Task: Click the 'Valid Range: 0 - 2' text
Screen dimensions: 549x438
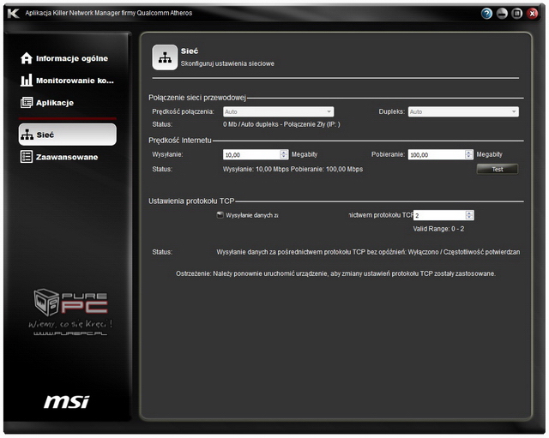Action: (438, 229)
